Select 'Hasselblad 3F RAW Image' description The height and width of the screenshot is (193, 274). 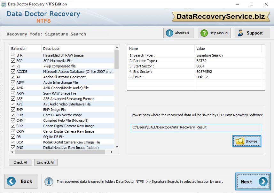[x=63, y=55]
